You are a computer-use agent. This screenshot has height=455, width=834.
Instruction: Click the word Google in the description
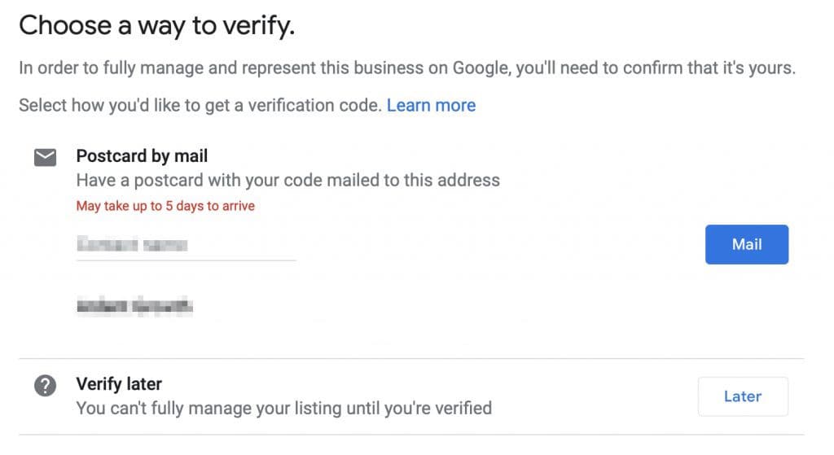(x=481, y=68)
